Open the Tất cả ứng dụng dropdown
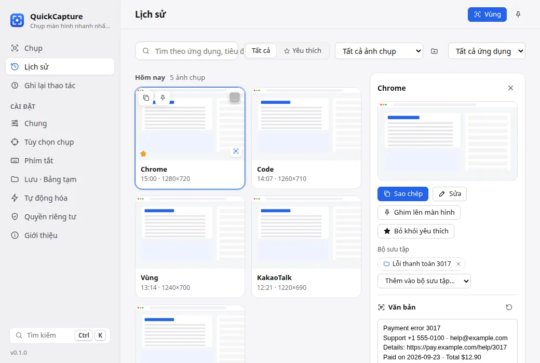The width and height of the screenshot is (540, 363). pyautogui.click(x=487, y=51)
